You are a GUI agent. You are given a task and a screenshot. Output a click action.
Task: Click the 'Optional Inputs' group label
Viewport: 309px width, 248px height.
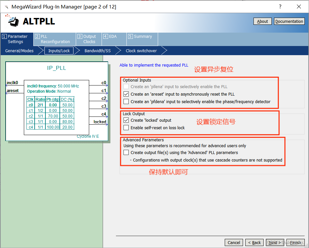[x=137, y=80]
